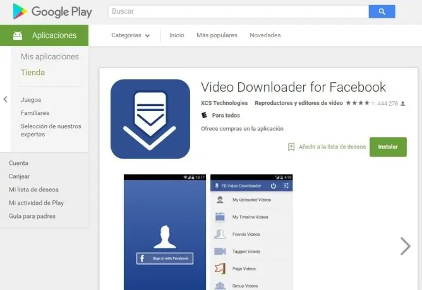The image size is (422, 290).
Task: Collapse the sidebar with the left chevron
Action: 6,99
